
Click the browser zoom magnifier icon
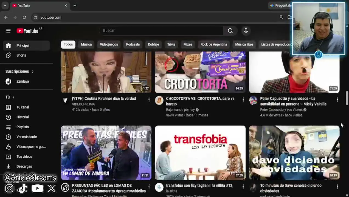(x=281, y=17)
